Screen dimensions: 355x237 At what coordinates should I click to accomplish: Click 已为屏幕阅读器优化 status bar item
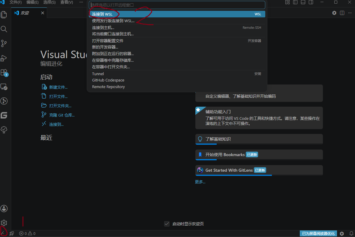pyautogui.click(x=318, y=233)
